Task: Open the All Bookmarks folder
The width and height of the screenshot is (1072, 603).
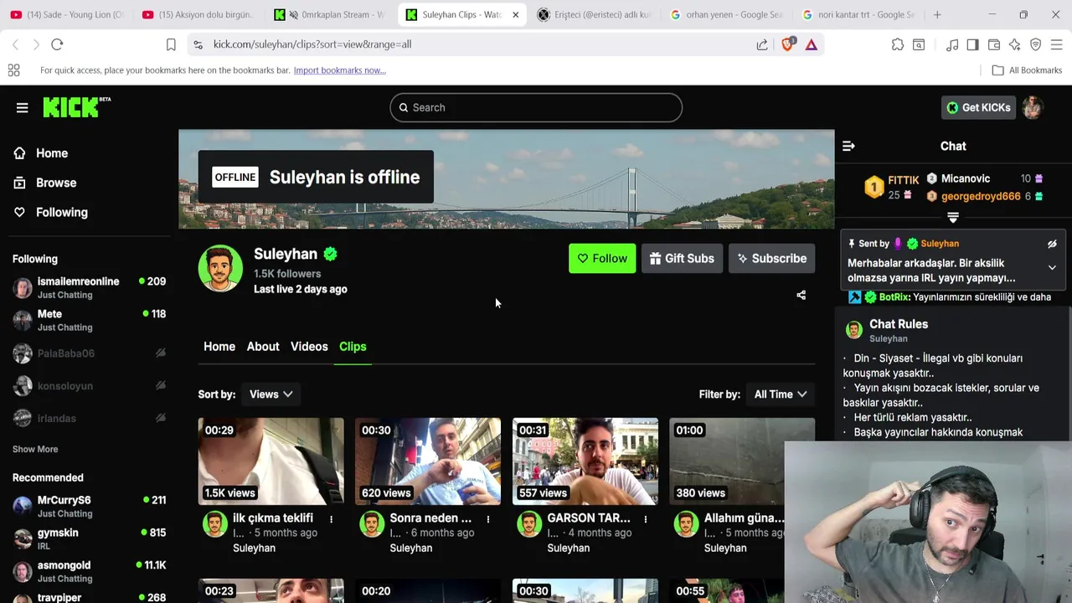Action: click(1027, 70)
